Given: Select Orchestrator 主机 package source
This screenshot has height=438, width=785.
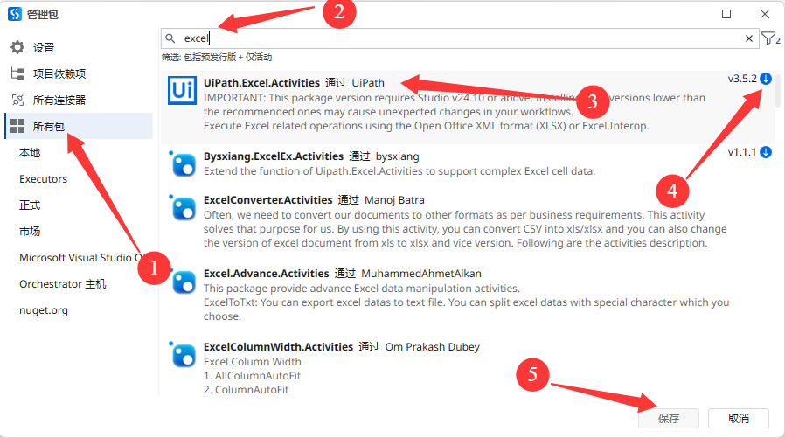Looking at the screenshot, I should 63,284.
